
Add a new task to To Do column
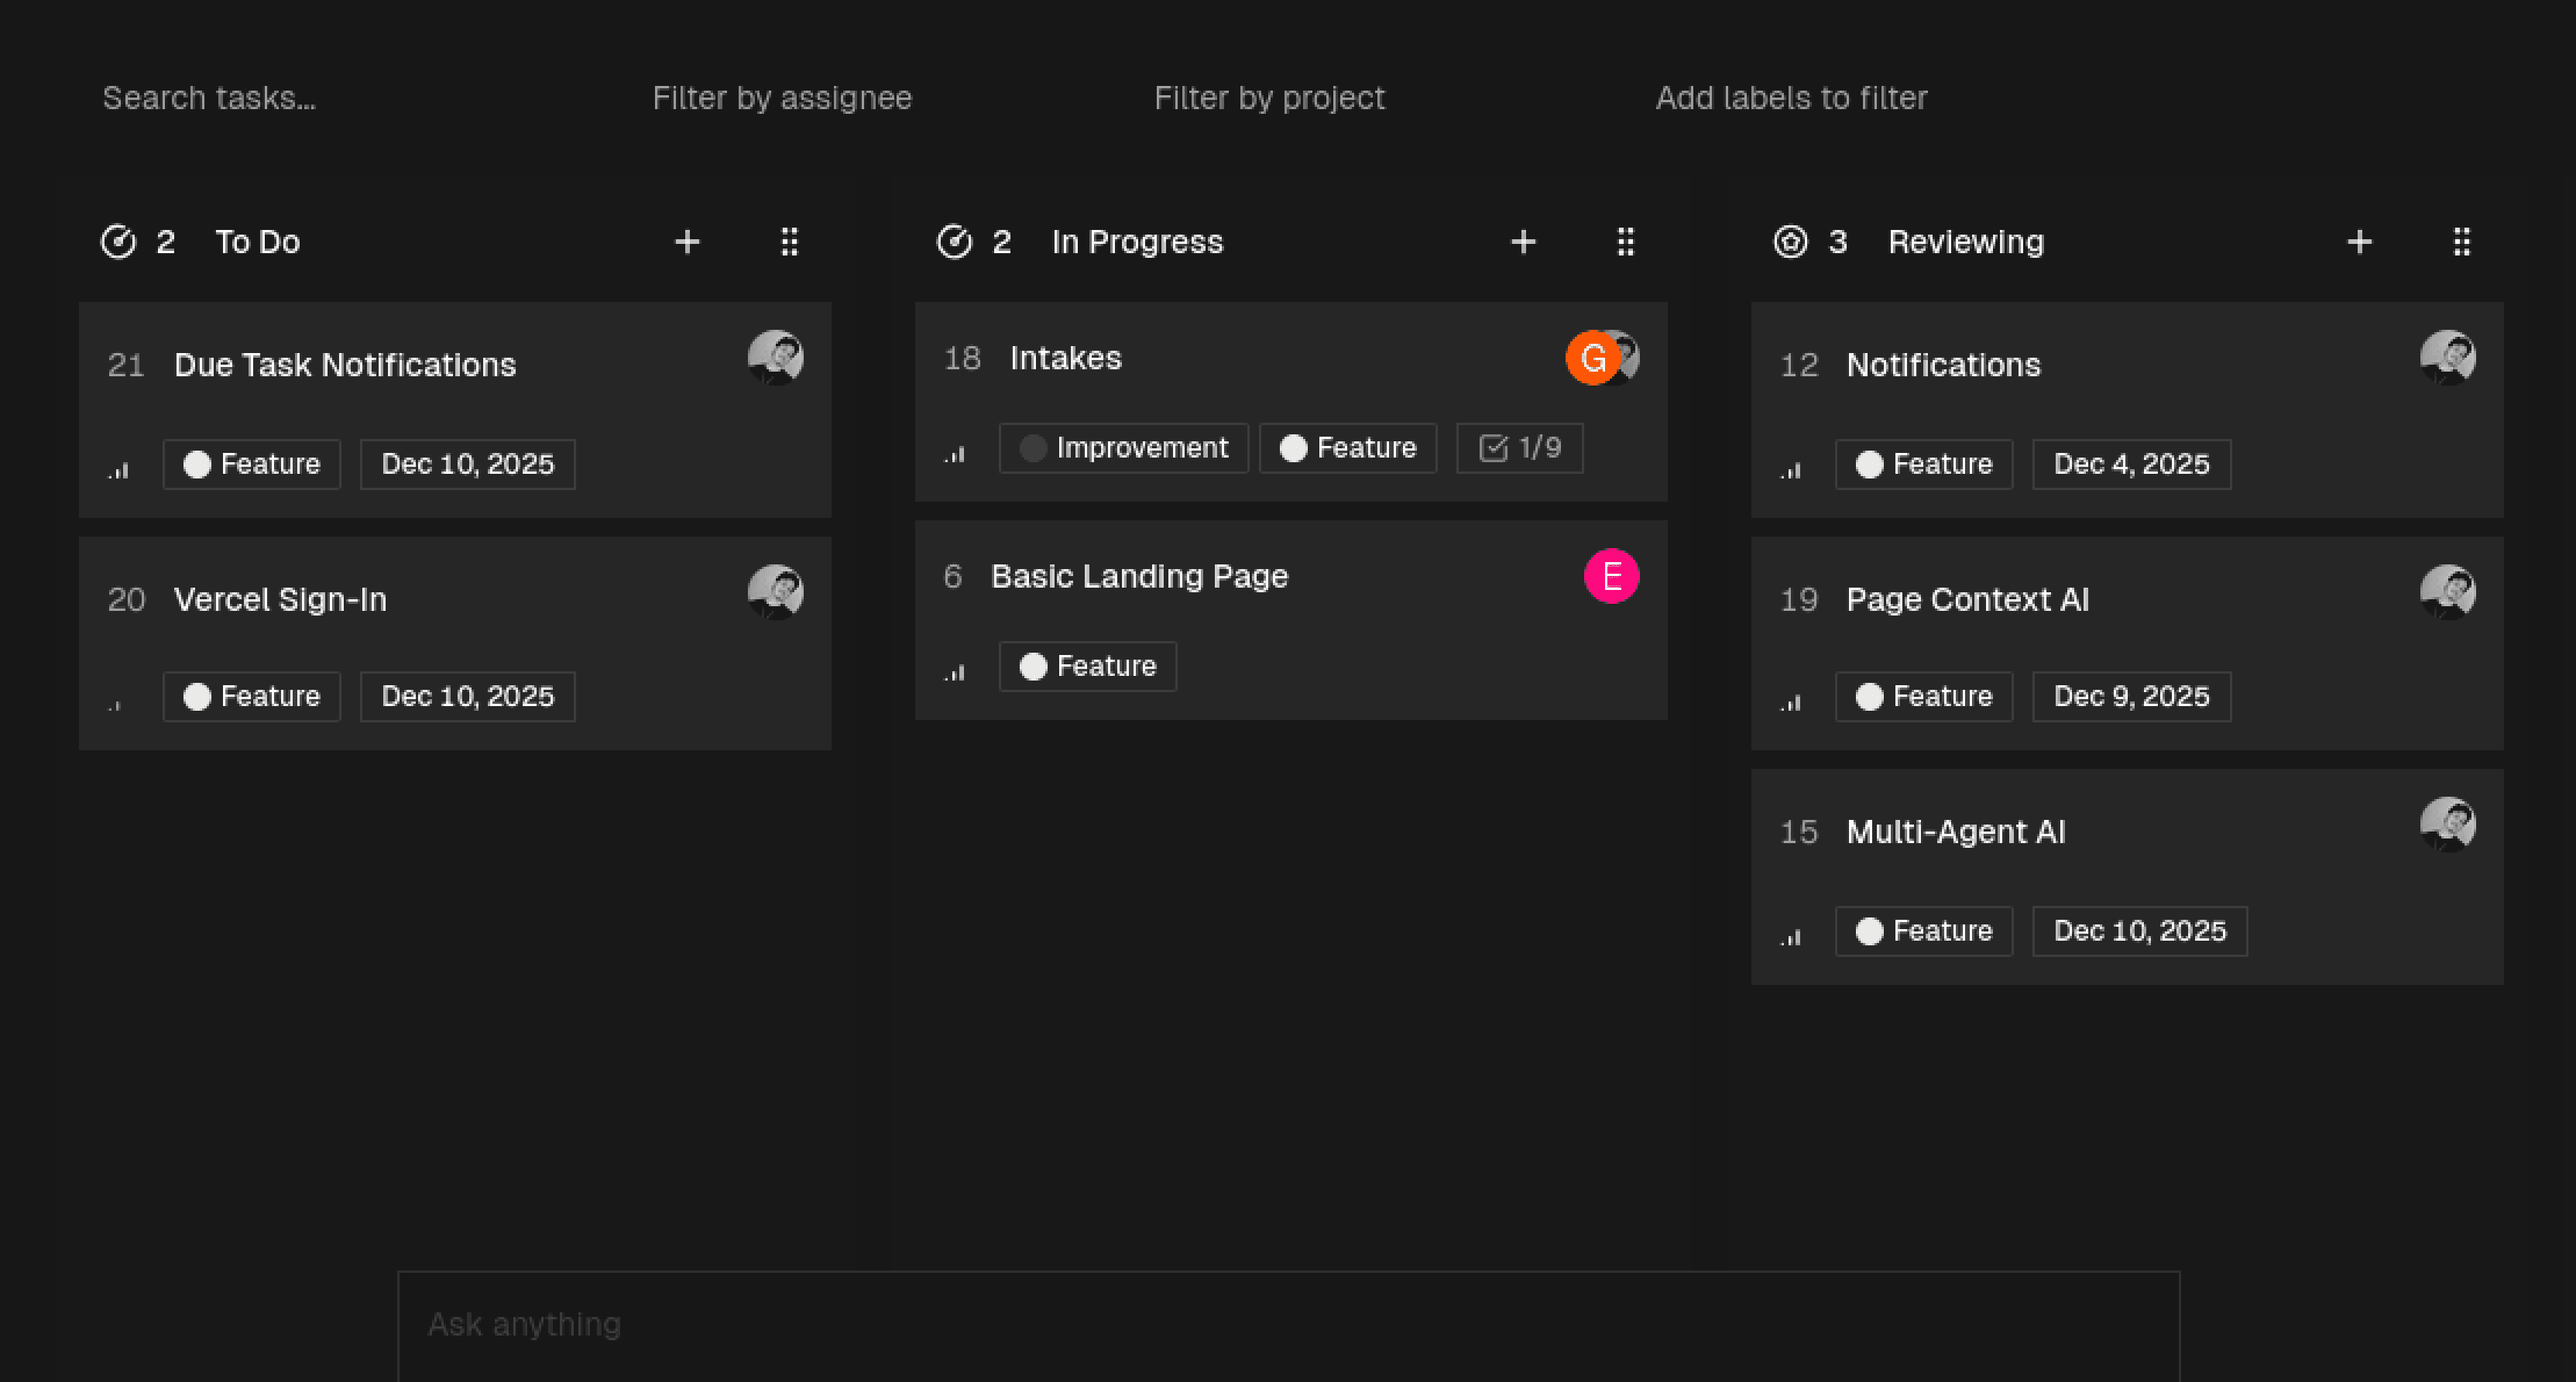[x=687, y=242]
